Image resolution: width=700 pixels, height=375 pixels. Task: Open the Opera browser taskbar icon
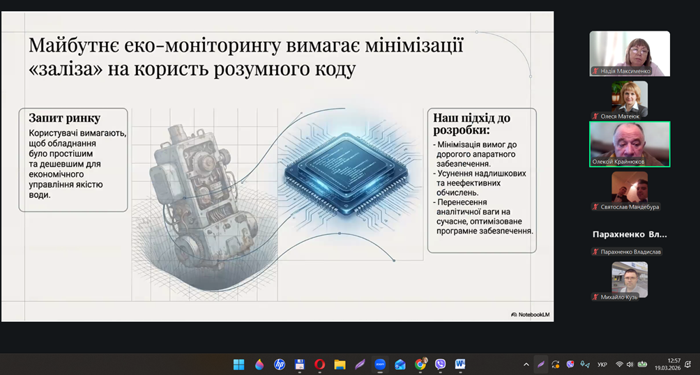pyautogui.click(x=319, y=364)
